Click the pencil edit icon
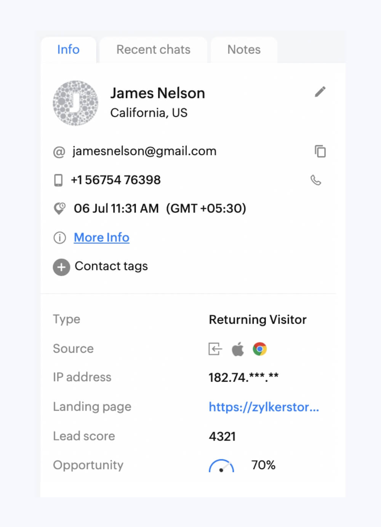This screenshot has height=527, width=381. [320, 92]
